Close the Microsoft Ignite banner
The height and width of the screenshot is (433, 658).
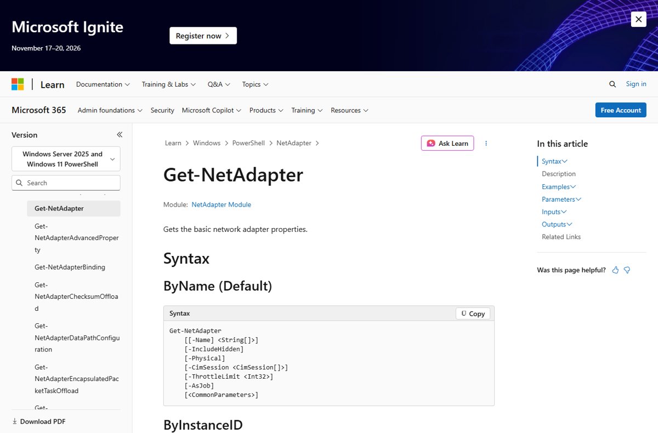(x=638, y=19)
